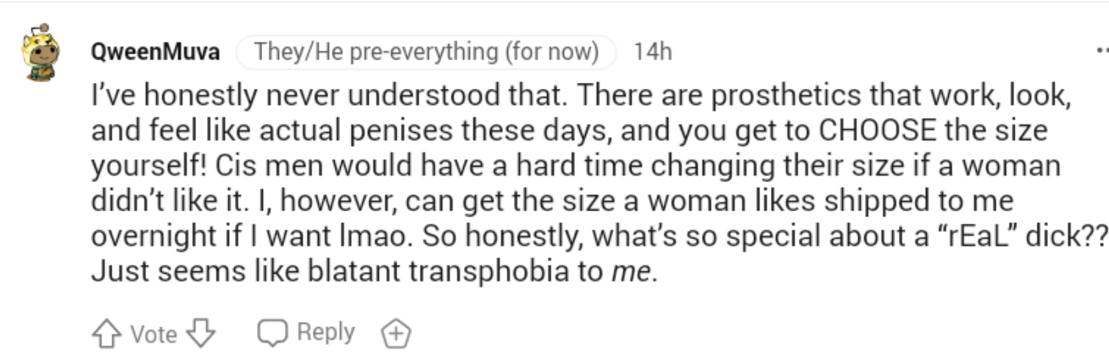Click the word "transphobia" in the comment
Screen dimensions: 1109x361
tap(489, 271)
